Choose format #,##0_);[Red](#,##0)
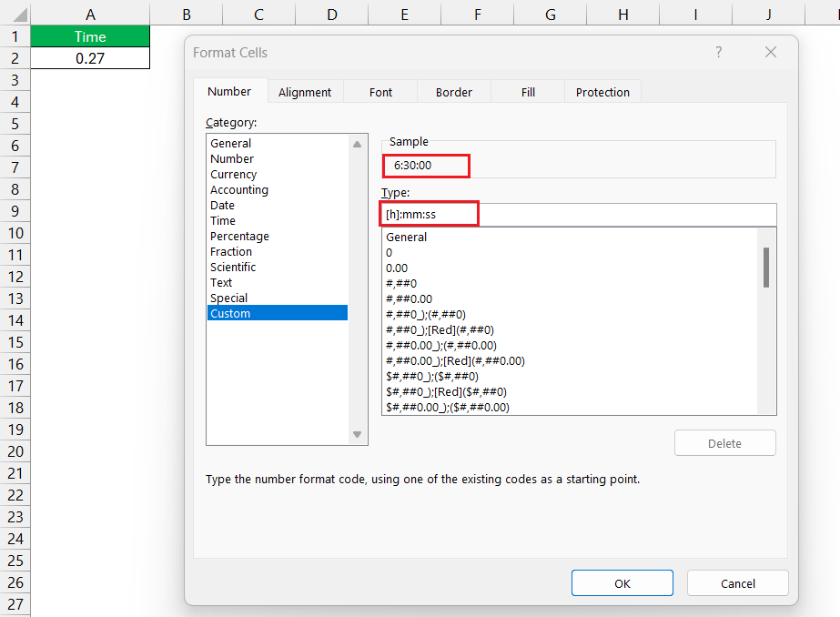840x617 pixels. click(570, 330)
